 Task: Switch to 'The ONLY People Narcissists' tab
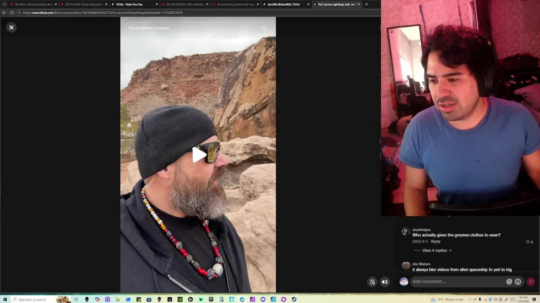coord(83,4)
